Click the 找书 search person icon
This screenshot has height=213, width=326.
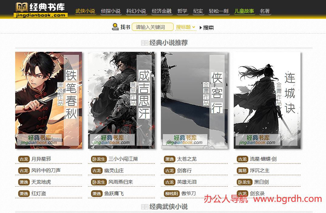coord(115,27)
